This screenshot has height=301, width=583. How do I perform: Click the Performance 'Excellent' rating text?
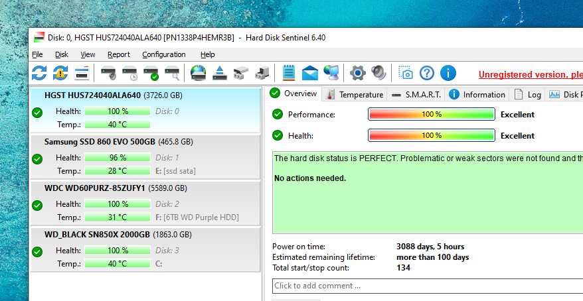[517, 114]
